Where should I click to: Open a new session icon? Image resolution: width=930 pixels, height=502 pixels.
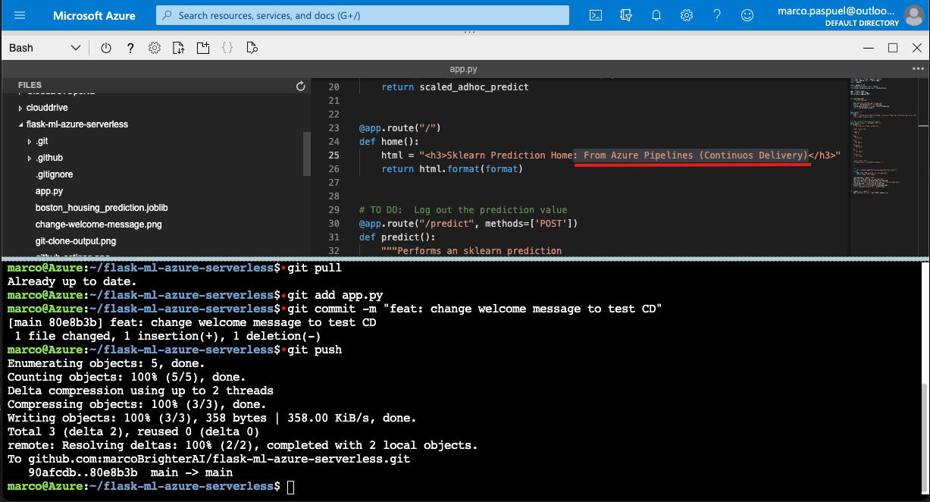coord(203,48)
